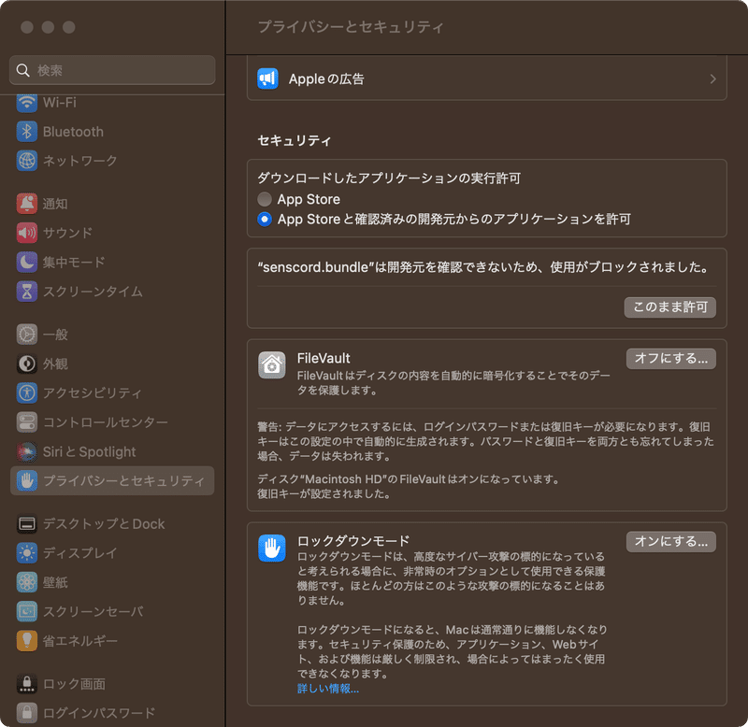Screen dimensions: 748x727
Task: Click the ロック画面 lock icon
Action: point(27,684)
